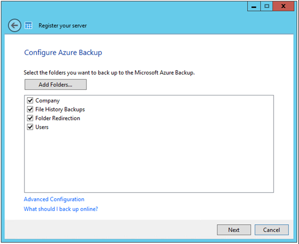Minimize the Register your server window
Viewport: 299px width, 244px height.
coord(254,6)
